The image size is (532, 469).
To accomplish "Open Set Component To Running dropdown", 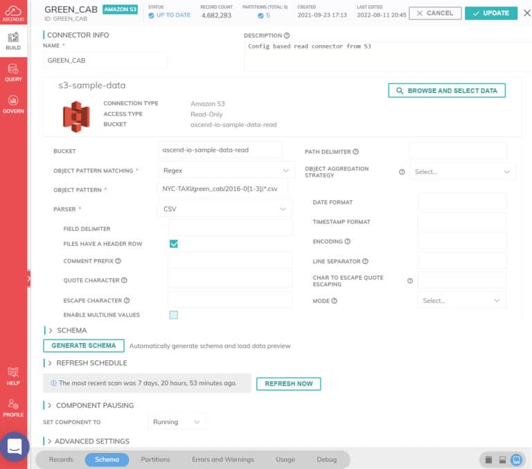I will tap(177, 422).
